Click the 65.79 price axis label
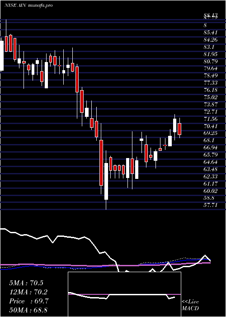The image size is (226, 317). (x=211, y=155)
